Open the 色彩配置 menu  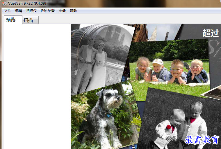click(x=48, y=11)
